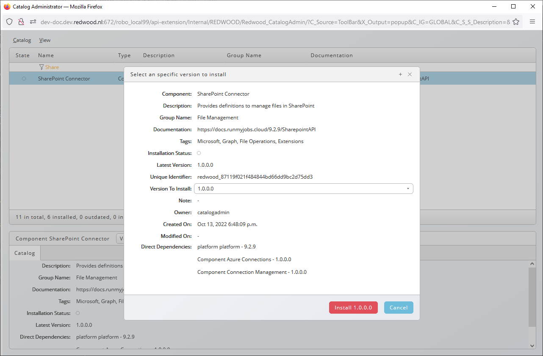Bookmark this page with the star icon
The height and width of the screenshot is (356, 543).
[516, 22]
